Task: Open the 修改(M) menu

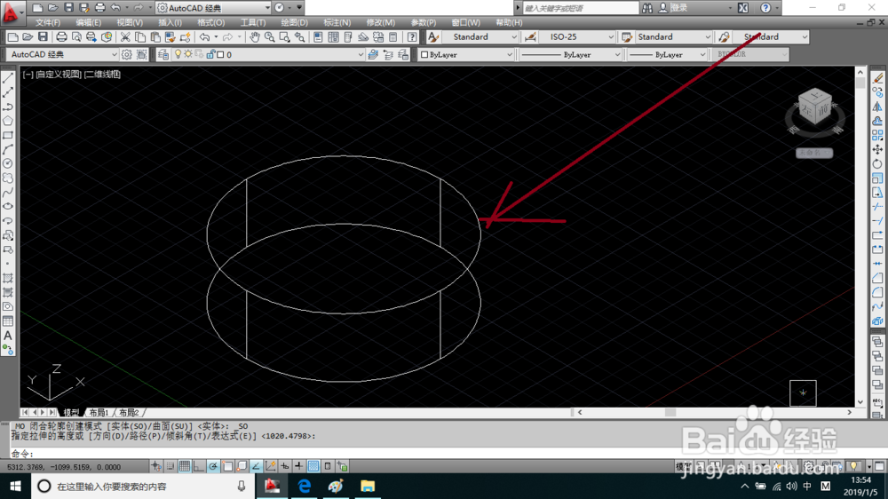Action: tap(381, 23)
